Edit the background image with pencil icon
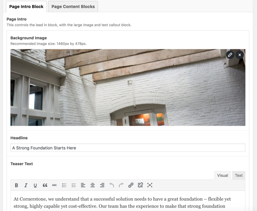 click(230, 55)
